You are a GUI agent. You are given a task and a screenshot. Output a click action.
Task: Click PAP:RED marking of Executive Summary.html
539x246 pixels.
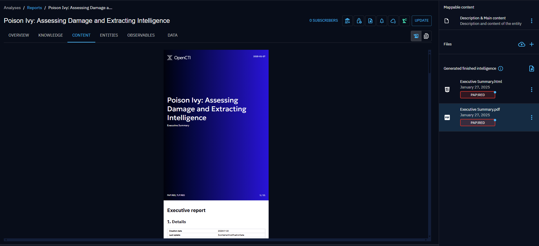pyautogui.click(x=478, y=95)
